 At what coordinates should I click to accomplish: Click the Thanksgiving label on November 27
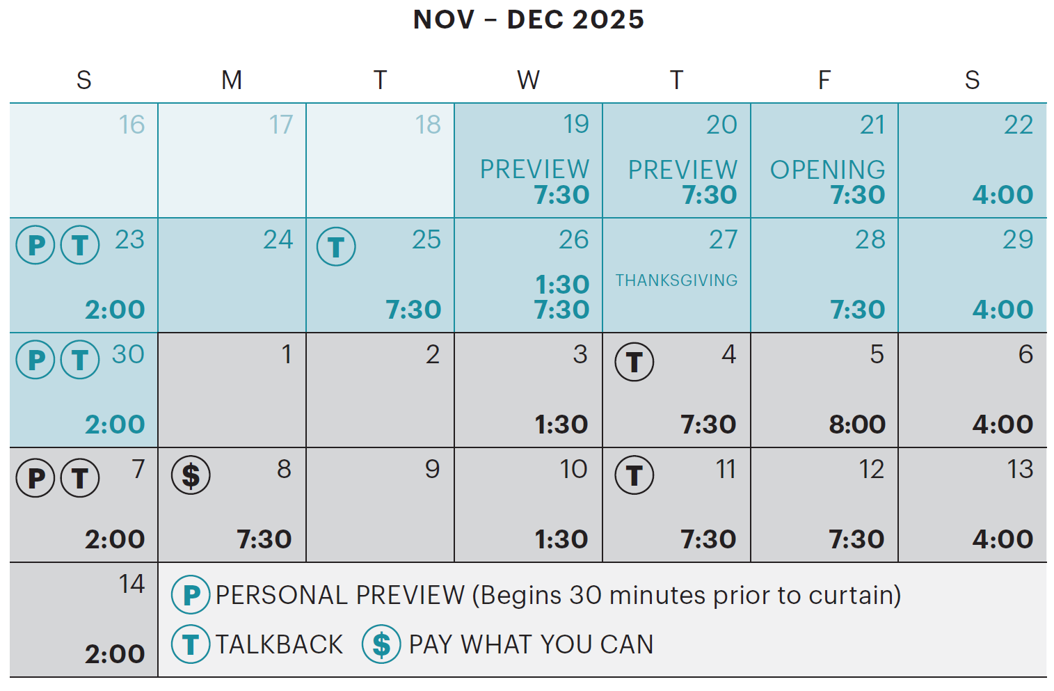676,280
